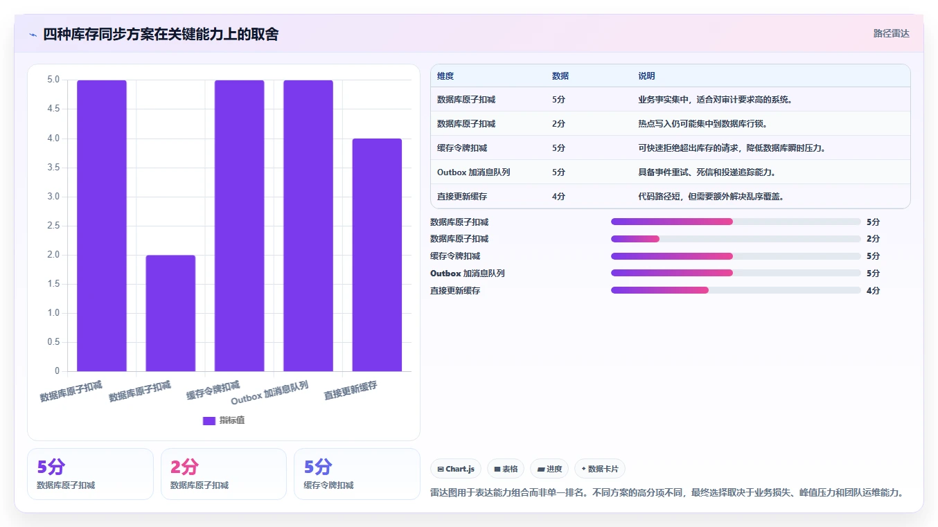This screenshot has width=938, height=527.
Task: Click the title 四种库存同步方案在关键能力上的取舍
Action: point(161,35)
